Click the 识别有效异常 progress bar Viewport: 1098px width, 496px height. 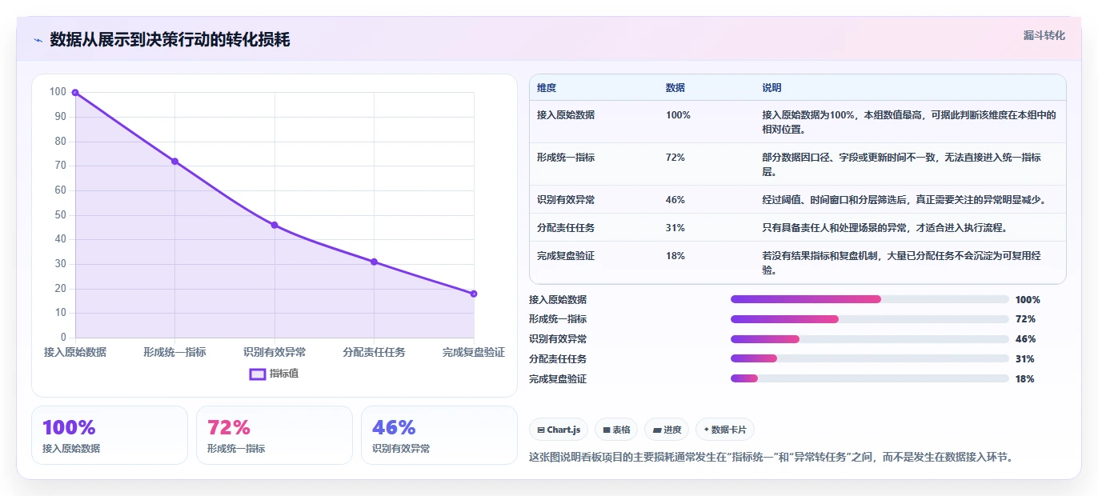[869, 339]
